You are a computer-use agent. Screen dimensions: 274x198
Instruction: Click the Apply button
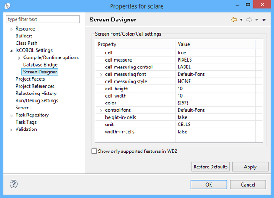click(x=250, y=167)
